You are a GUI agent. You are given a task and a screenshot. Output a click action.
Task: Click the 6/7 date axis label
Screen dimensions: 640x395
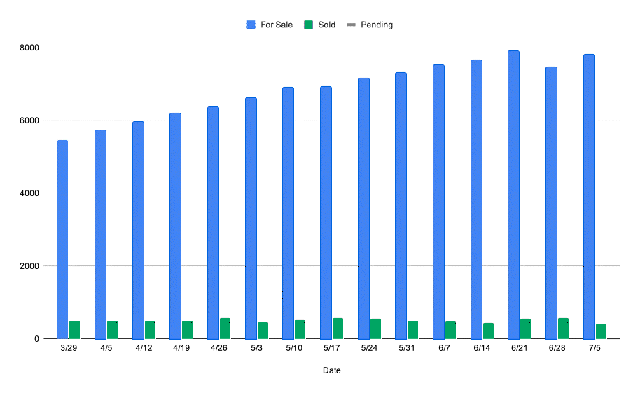pyautogui.click(x=444, y=348)
